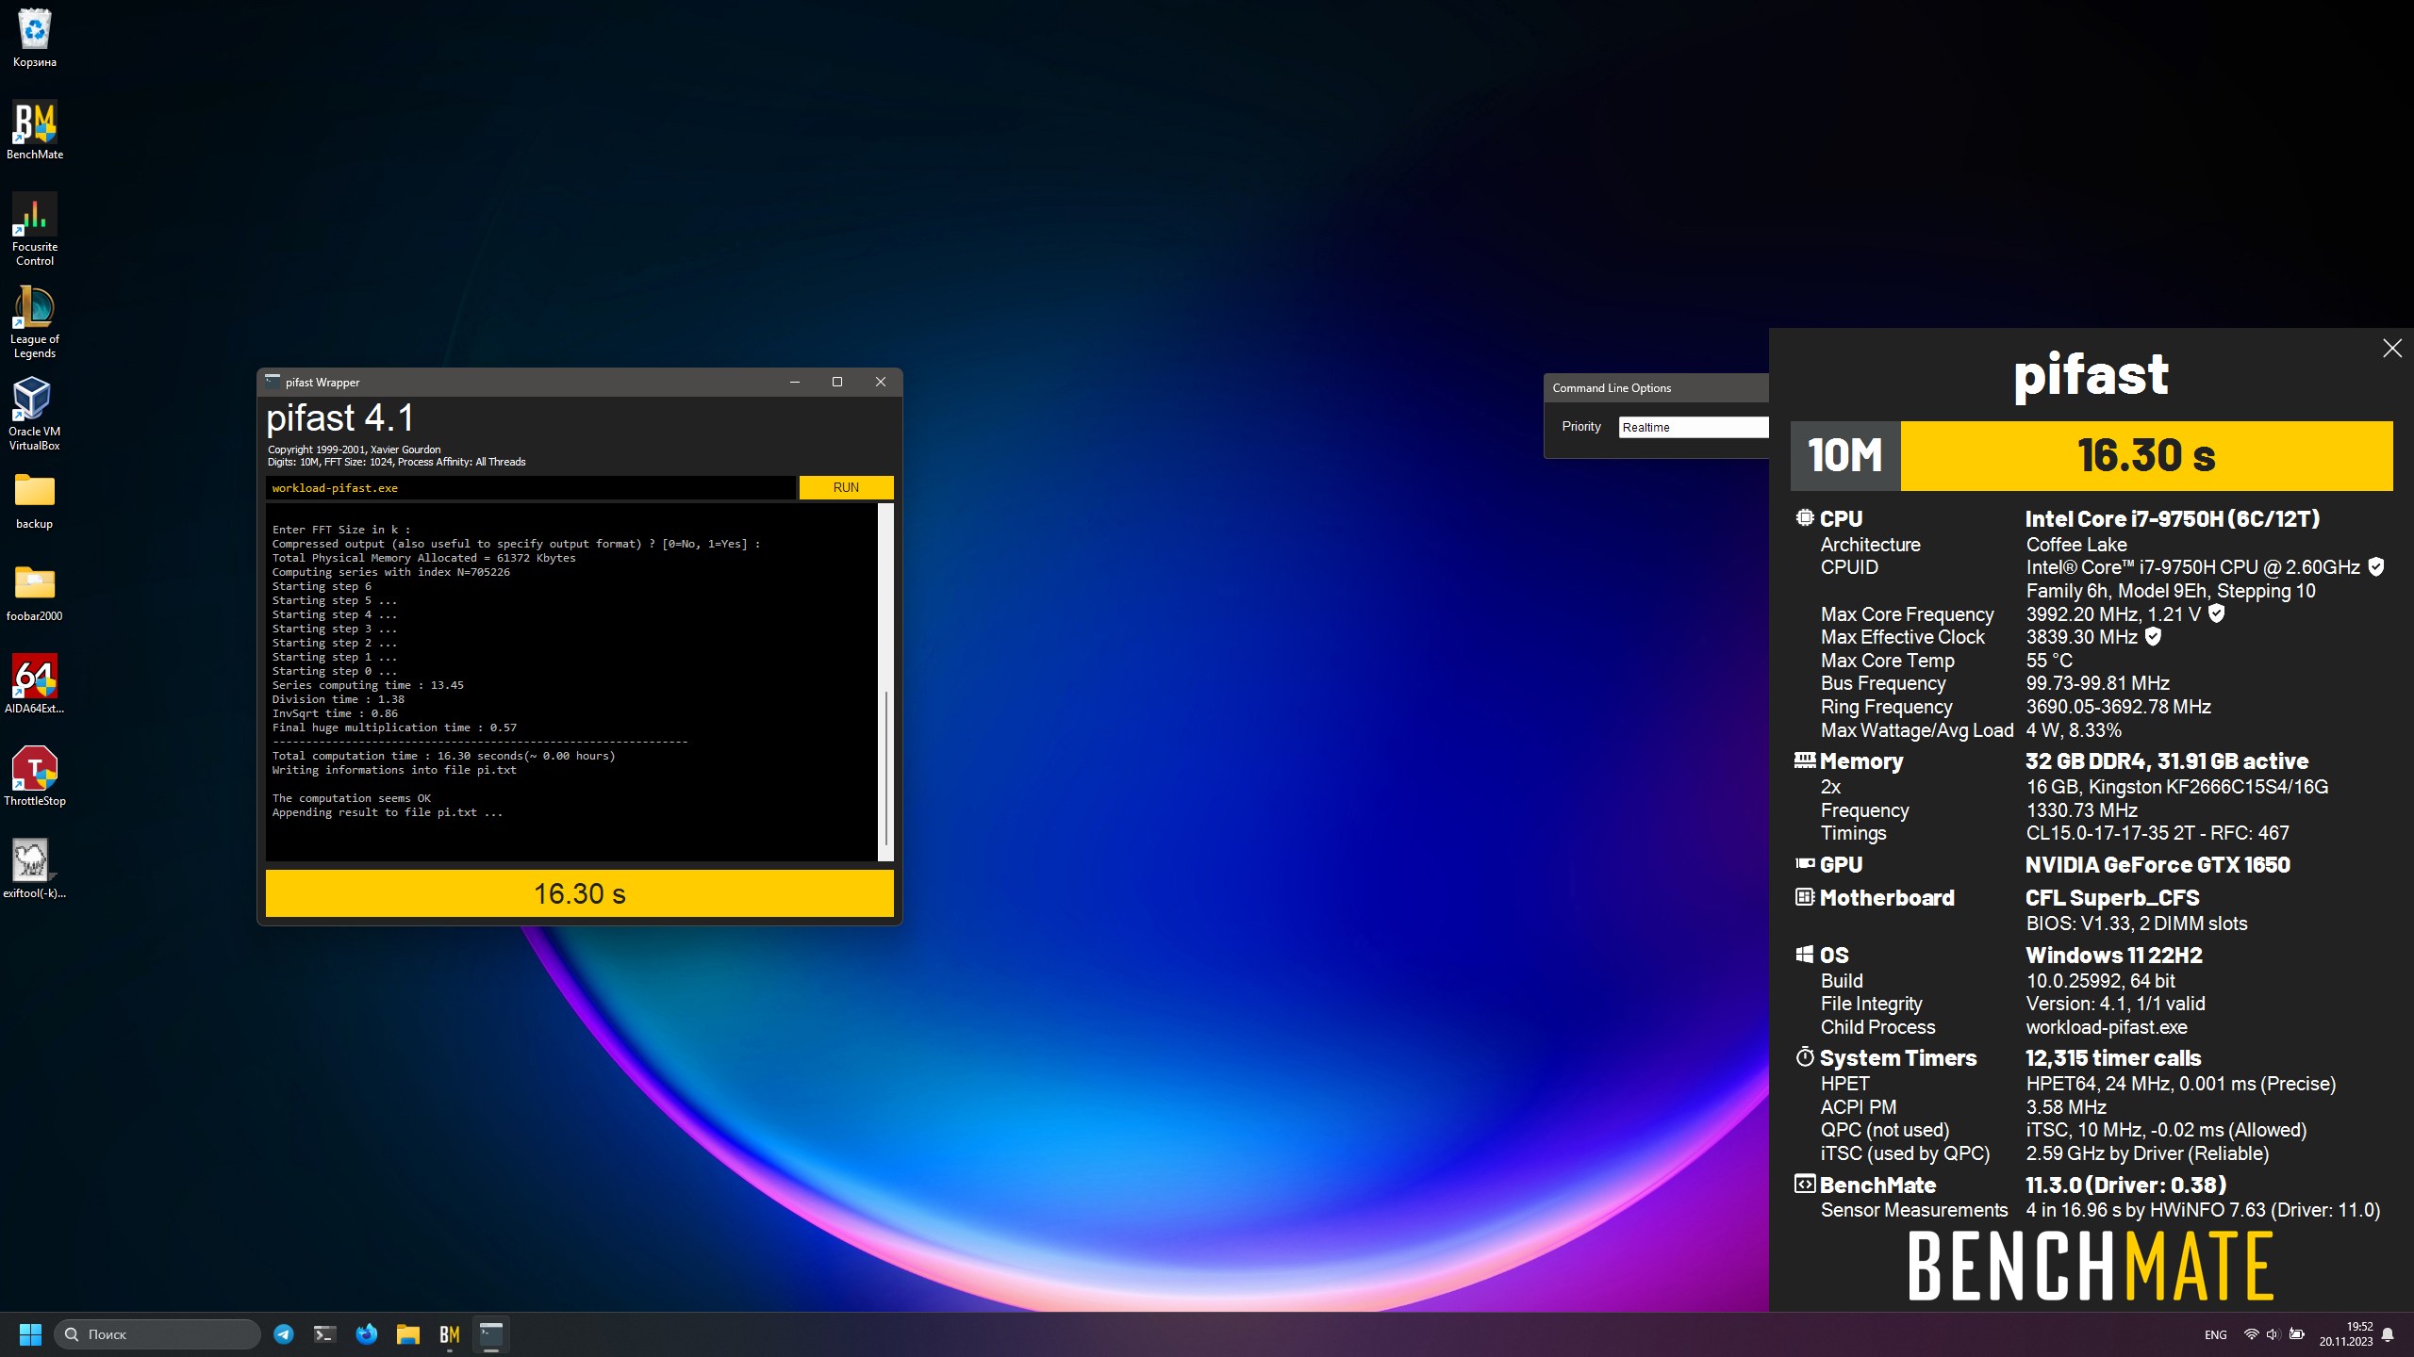Click the Memory section icon
Screen dimensions: 2414x1357
point(1805,760)
